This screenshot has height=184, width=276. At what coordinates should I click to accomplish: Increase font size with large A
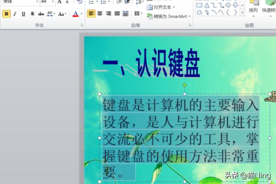(x=59, y=2)
